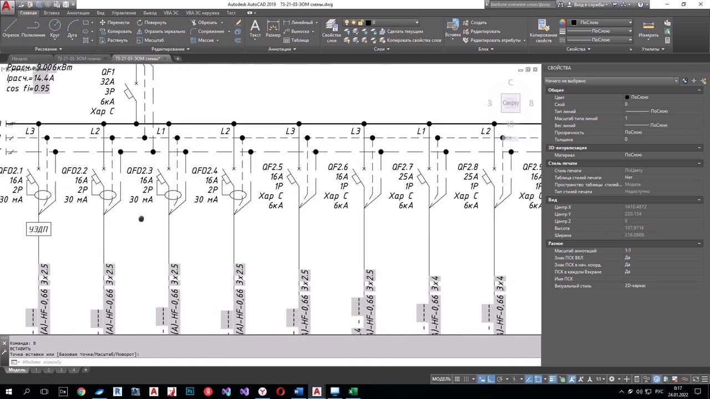Click object color wheel icon in ribbon

coord(562,23)
